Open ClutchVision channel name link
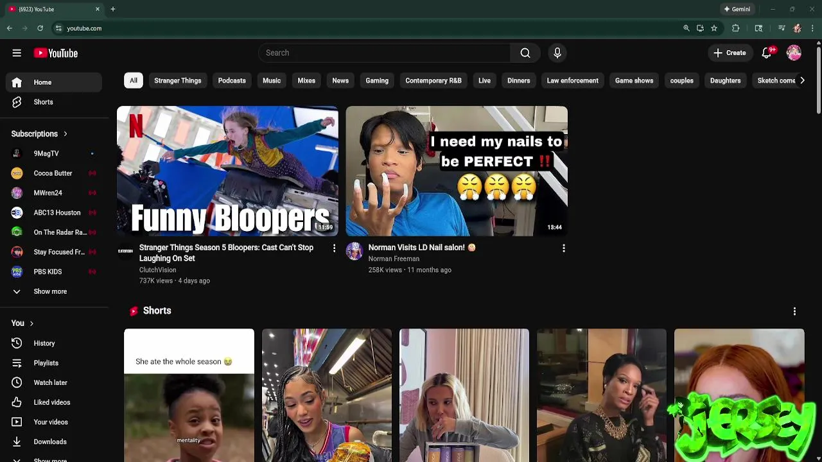 pos(157,270)
